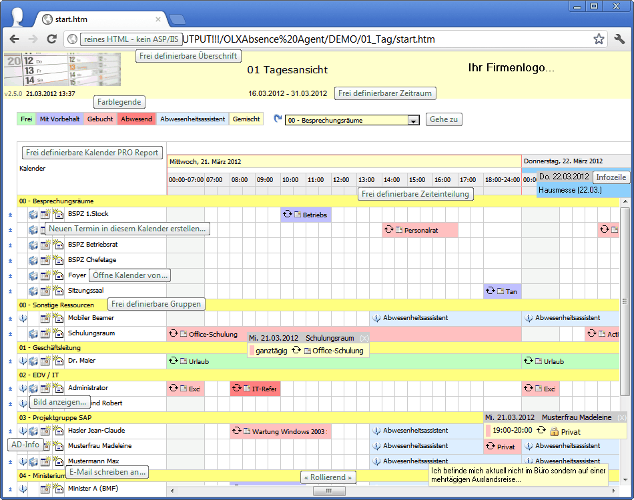Close the Musterfrau Madeleine popup
The width and height of the screenshot is (634, 500).
[x=621, y=417]
